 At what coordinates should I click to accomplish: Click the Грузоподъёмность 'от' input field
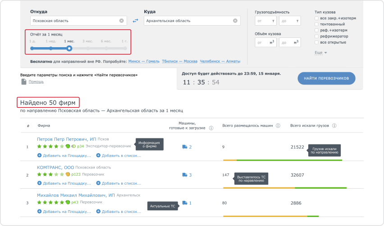pos(265,21)
